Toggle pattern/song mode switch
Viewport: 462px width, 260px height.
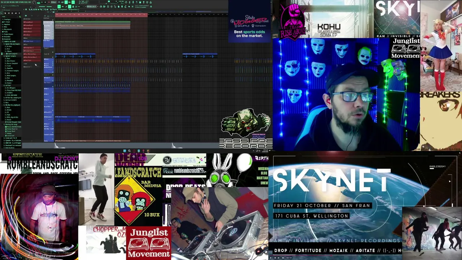coord(38,3)
